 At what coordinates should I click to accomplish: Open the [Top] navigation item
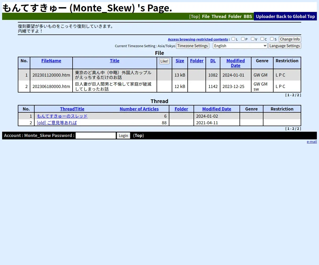pos(195,16)
